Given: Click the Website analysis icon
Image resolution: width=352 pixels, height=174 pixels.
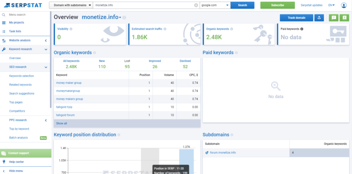Looking at the screenshot, I should click(x=3, y=41).
